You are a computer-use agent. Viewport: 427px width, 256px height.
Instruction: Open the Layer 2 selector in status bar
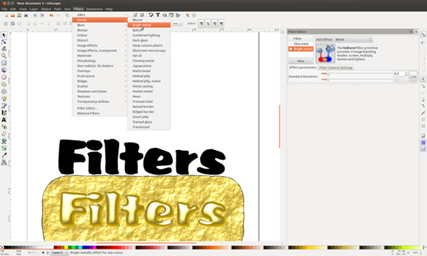pos(59,253)
